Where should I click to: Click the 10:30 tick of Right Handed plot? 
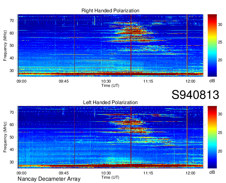pyautogui.click(x=106, y=81)
